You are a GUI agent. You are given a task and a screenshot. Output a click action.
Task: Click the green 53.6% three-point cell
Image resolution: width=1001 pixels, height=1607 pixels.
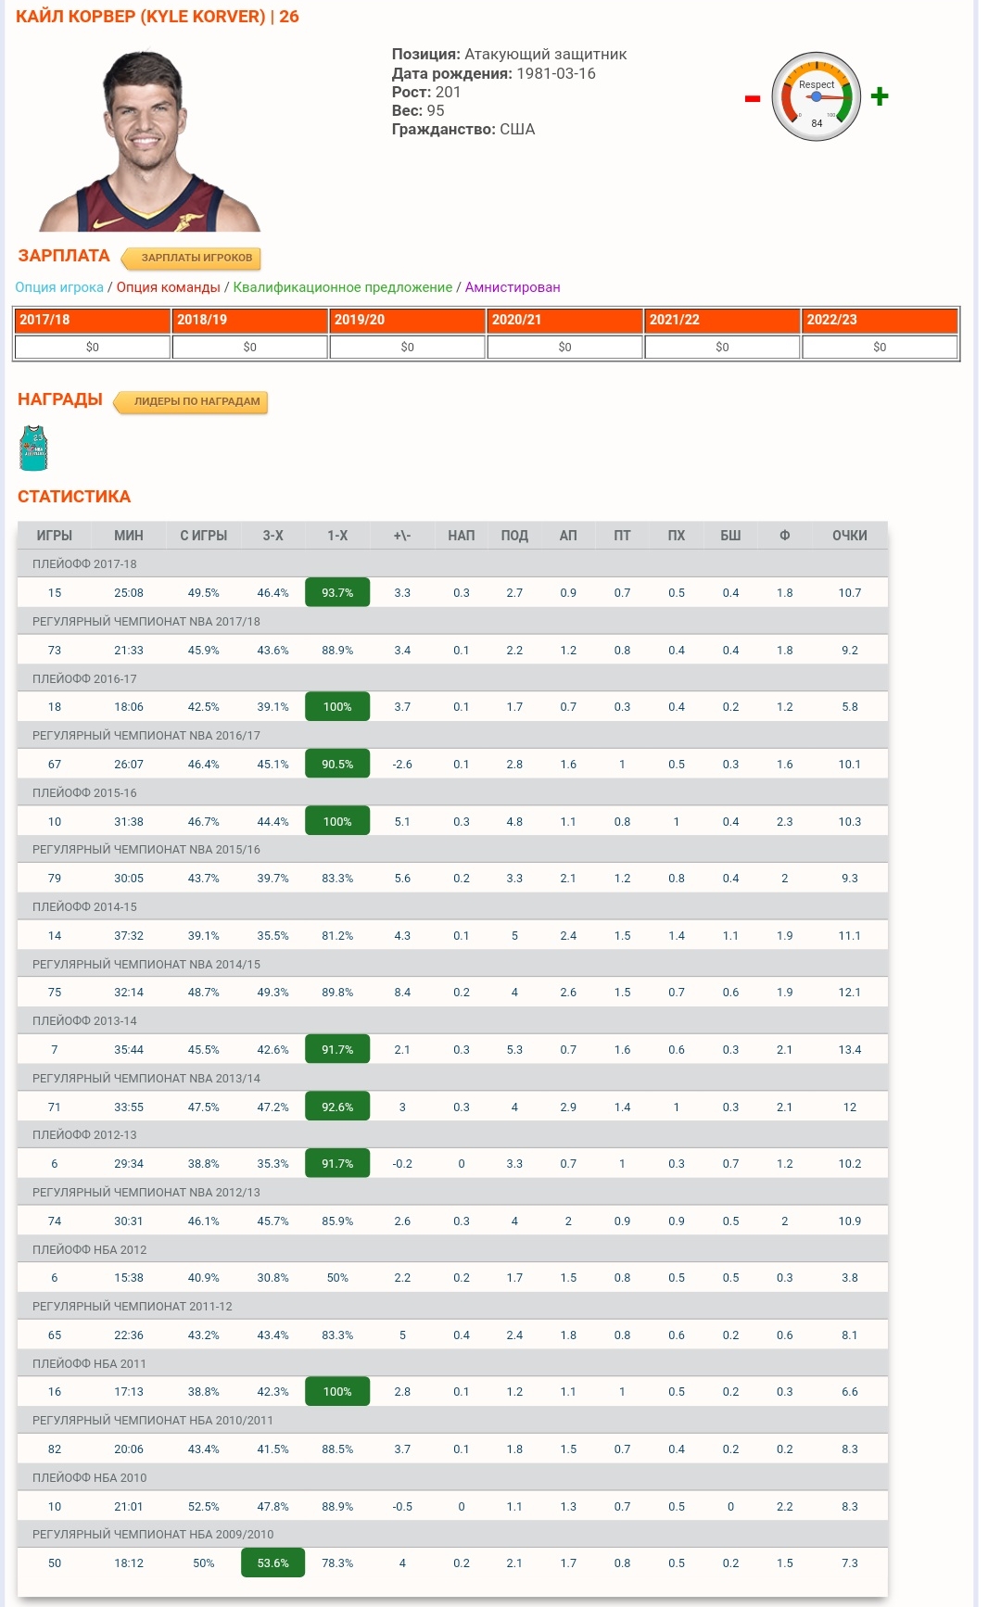tap(273, 1563)
